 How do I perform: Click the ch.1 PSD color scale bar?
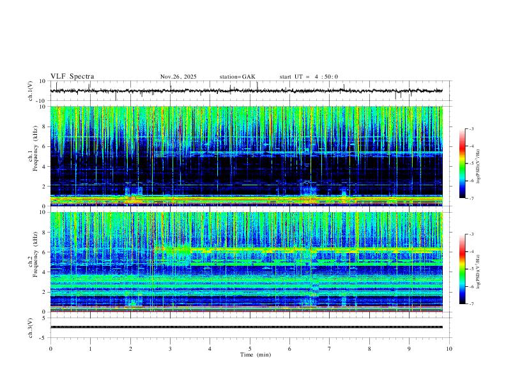463,164
